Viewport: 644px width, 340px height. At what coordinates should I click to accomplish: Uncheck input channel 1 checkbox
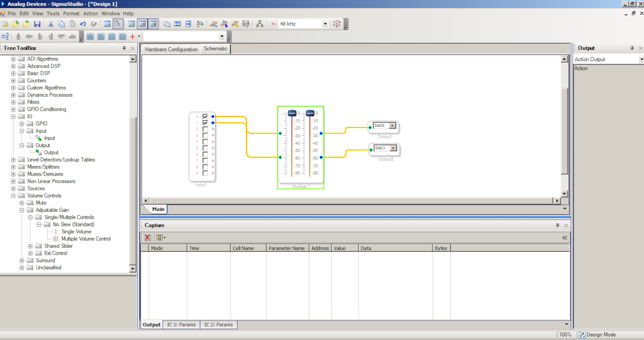click(205, 123)
